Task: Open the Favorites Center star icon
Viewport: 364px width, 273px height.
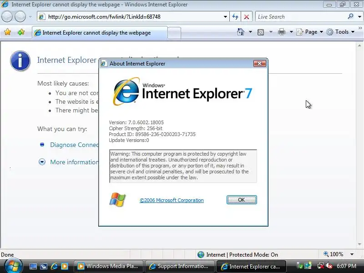Action: [x=7, y=32]
